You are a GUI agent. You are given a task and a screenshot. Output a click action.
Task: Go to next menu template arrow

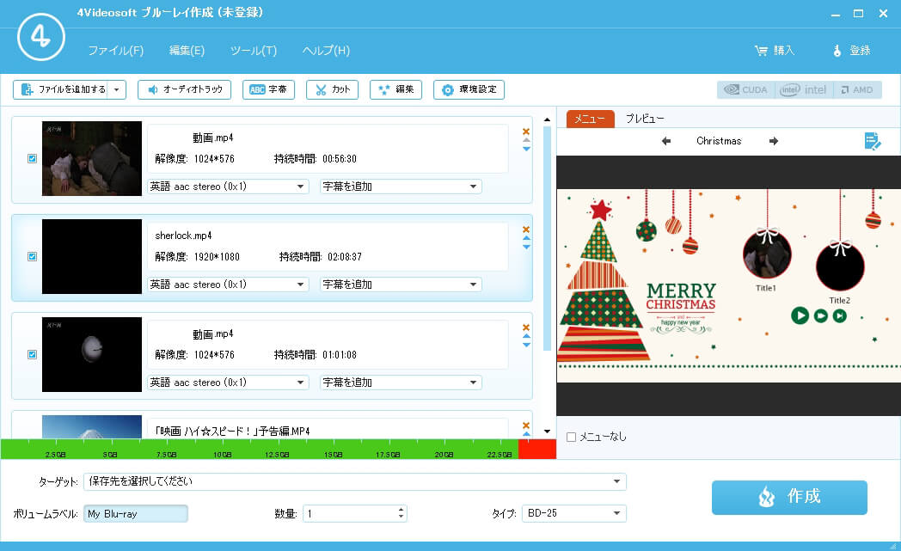[x=774, y=141]
